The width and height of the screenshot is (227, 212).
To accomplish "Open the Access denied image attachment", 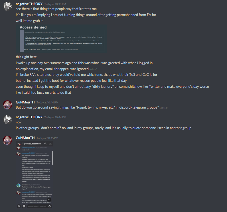I will [61, 39].
